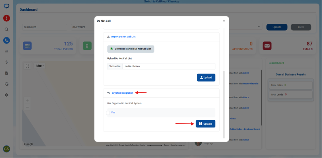The width and height of the screenshot is (322, 158).
Task: Click the activity feed scrollbar
Action: 261,97
